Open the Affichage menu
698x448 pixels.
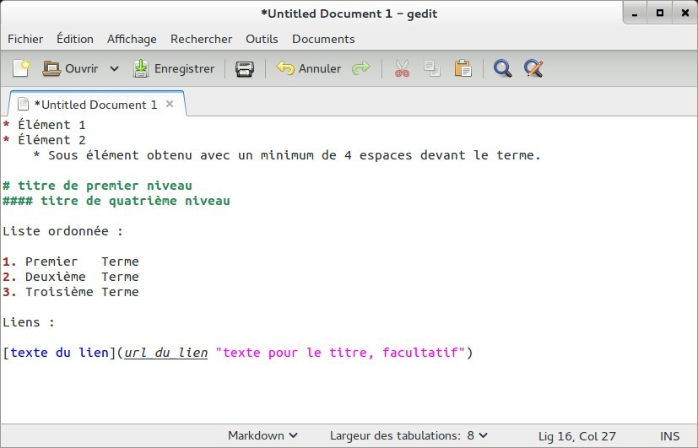click(132, 39)
